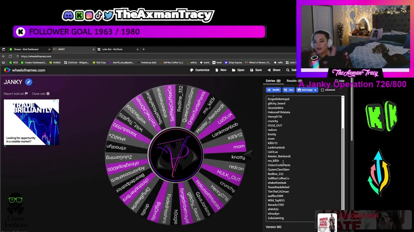Enable the Advanced checkbox
Screen dimensions: 414x232
point(322,90)
